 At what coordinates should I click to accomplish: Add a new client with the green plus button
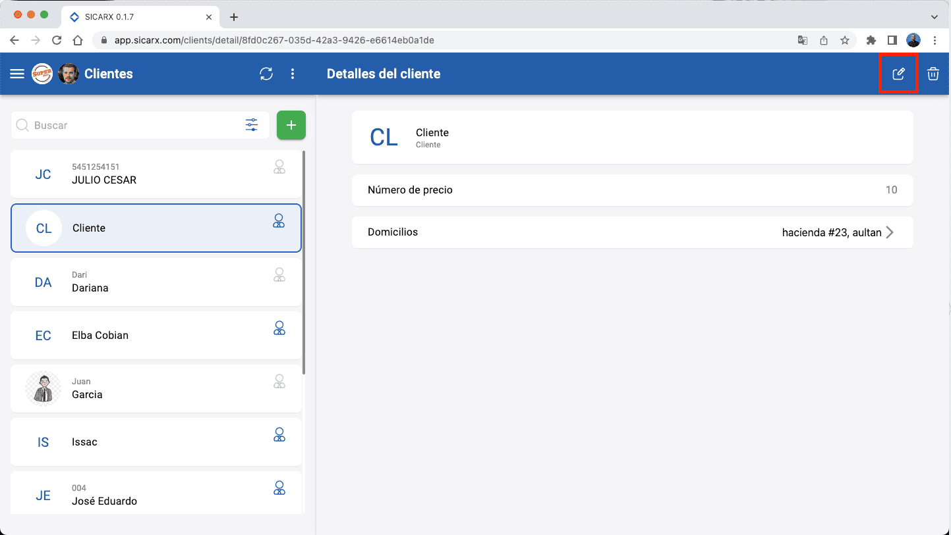pyautogui.click(x=291, y=125)
